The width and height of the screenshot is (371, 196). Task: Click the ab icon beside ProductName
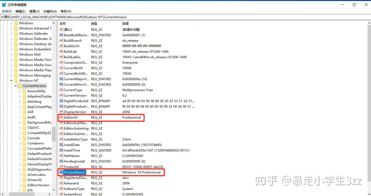pos(61,172)
